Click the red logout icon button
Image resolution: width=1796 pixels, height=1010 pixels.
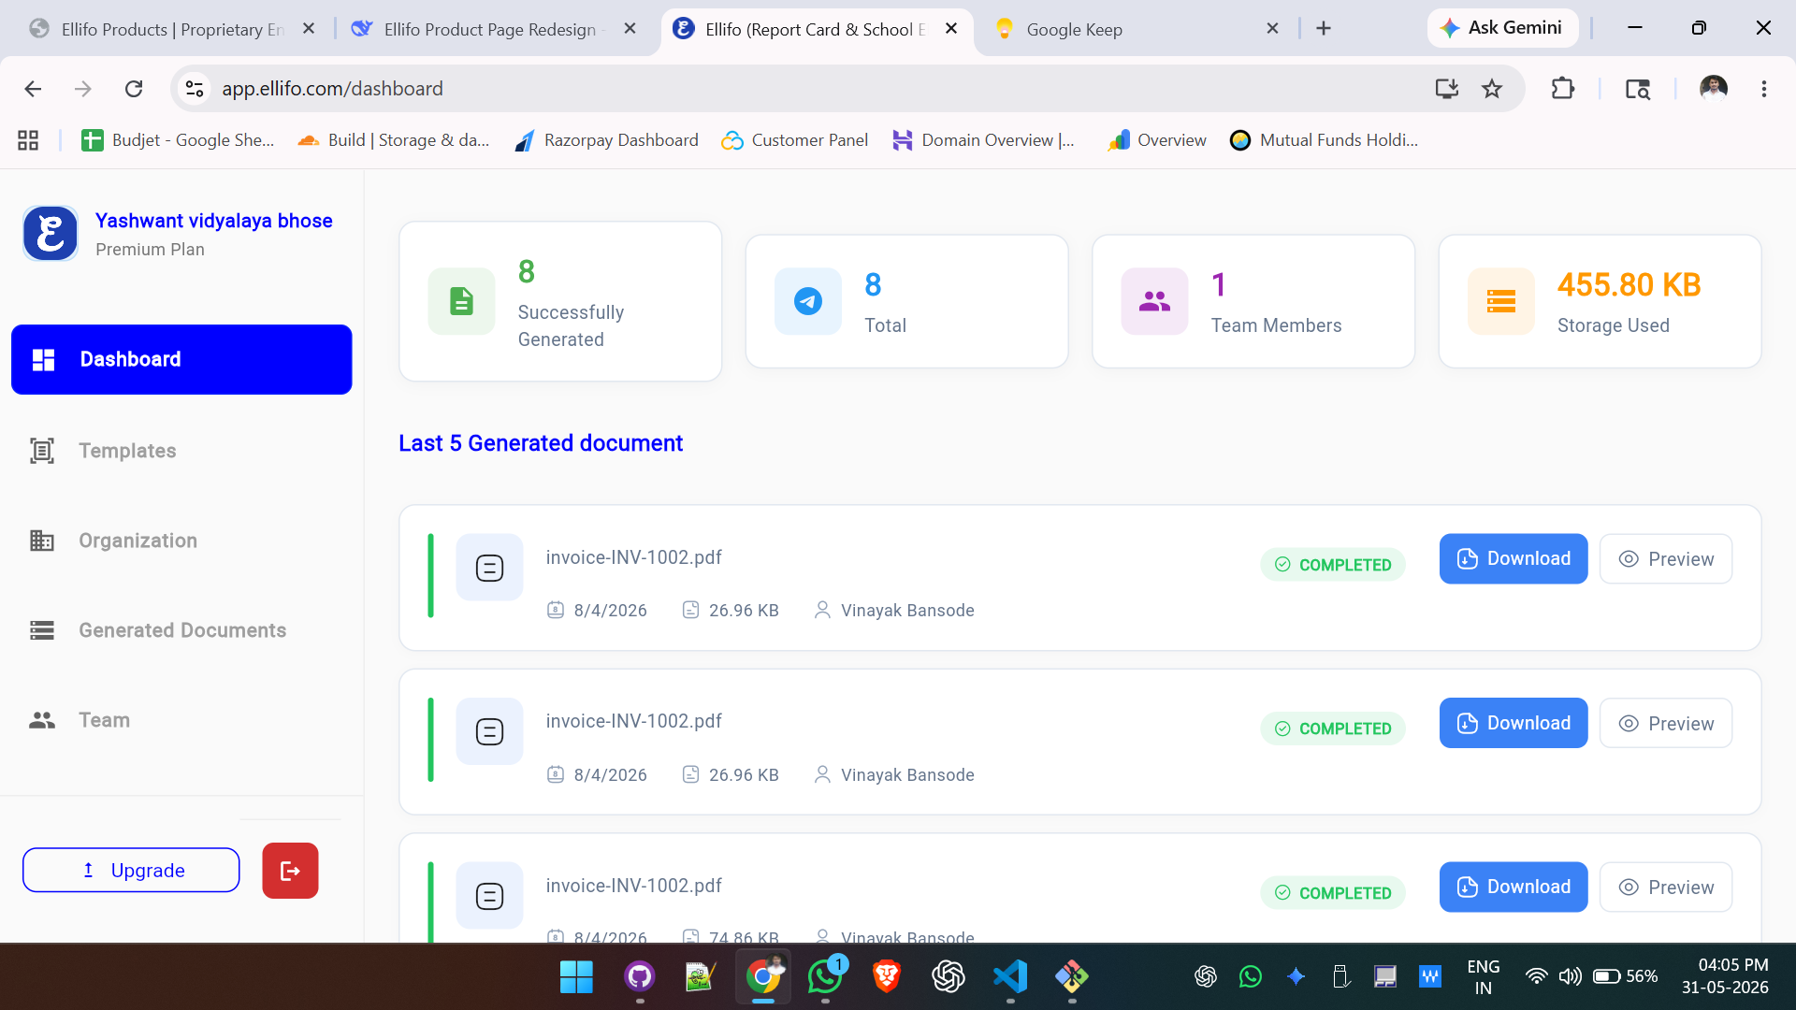(290, 871)
